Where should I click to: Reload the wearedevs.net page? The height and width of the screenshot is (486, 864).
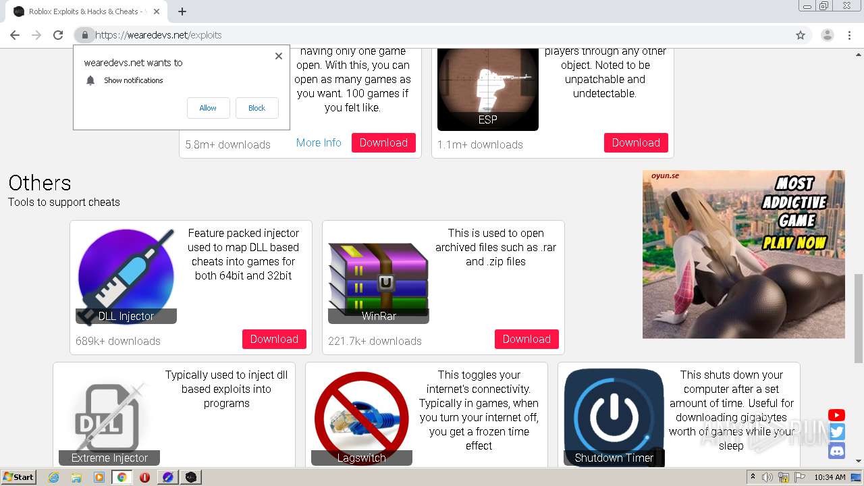click(58, 35)
